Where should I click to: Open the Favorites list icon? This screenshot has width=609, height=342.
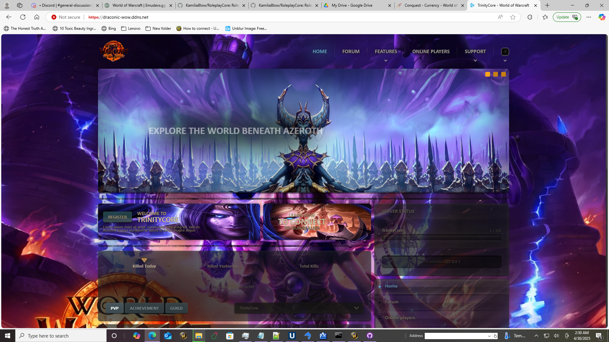pos(545,17)
